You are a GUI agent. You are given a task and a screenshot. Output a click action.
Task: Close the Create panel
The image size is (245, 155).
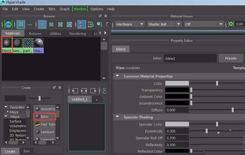60,88
